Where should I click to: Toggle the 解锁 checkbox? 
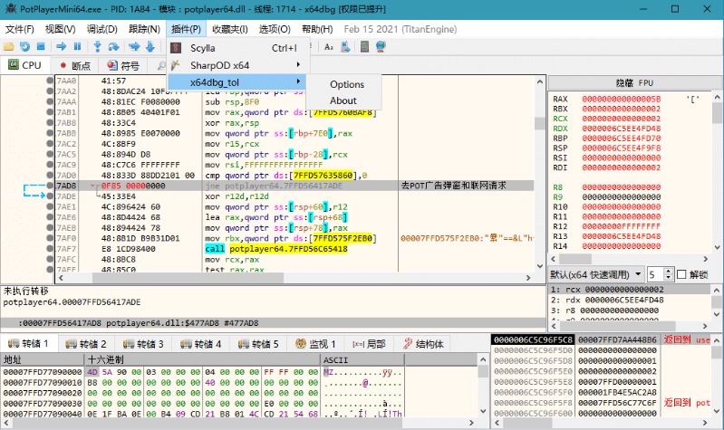680,273
